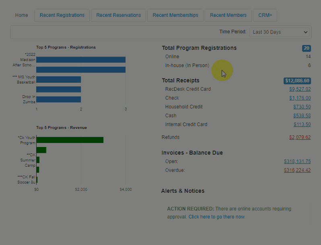321x245 pixels.
Task: Expand the Time Period dropdown
Action: pos(280,32)
